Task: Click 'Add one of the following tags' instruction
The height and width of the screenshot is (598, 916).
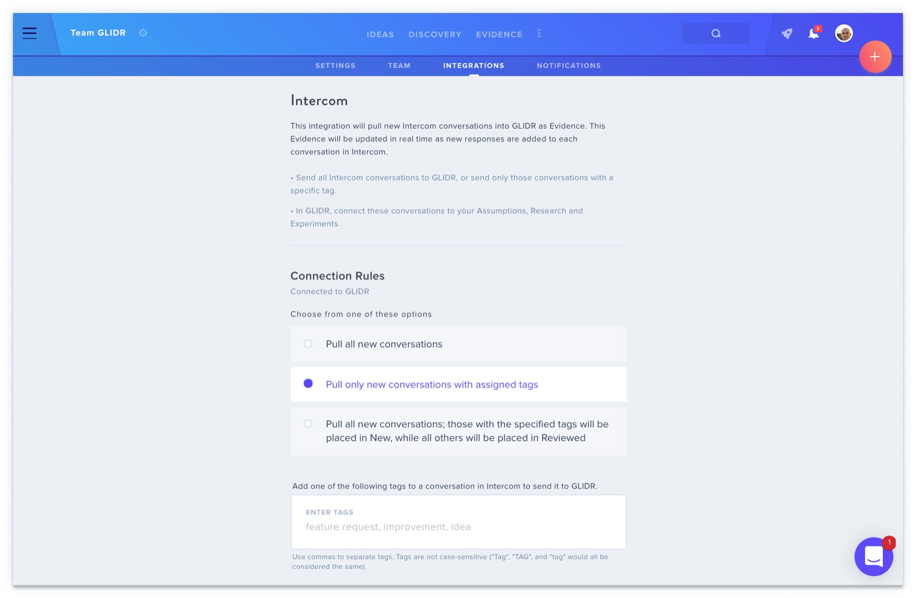Action: pyautogui.click(x=445, y=486)
